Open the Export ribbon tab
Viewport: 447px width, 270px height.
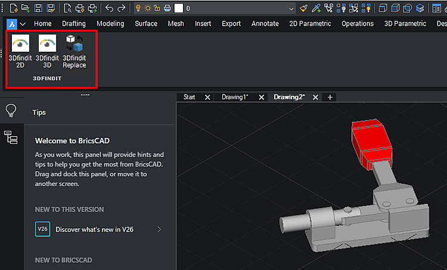click(x=231, y=24)
